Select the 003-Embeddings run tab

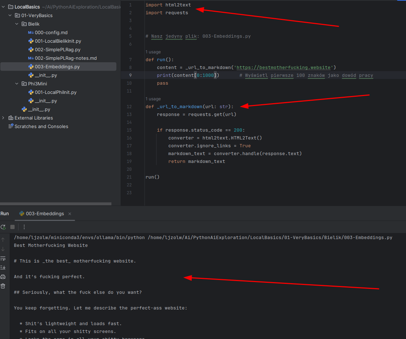coord(44,214)
